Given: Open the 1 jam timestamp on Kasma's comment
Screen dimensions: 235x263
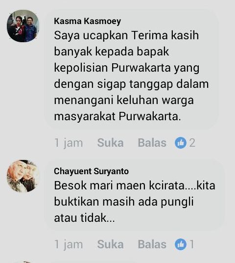Looking at the screenshot, I should pyautogui.click(x=69, y=143).
